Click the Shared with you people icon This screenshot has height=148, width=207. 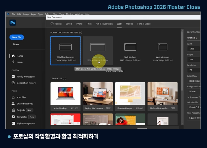click(13, 104)
